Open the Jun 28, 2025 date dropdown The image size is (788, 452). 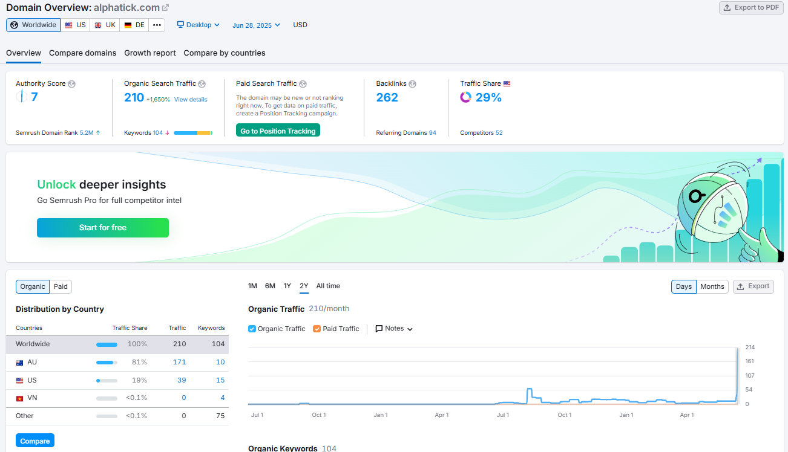click(256, 25)
